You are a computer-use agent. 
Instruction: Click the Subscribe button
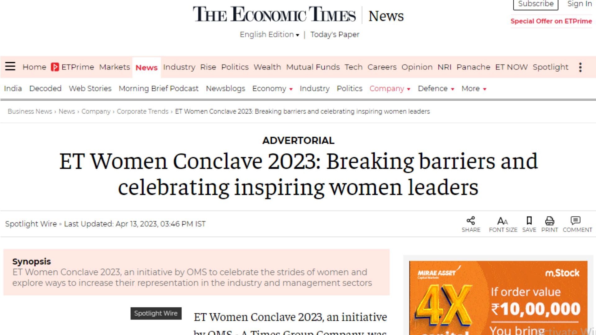pyautogui.click(x=535, y=4)
